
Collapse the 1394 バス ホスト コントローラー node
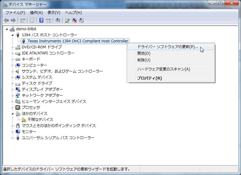tap(13, 35)
